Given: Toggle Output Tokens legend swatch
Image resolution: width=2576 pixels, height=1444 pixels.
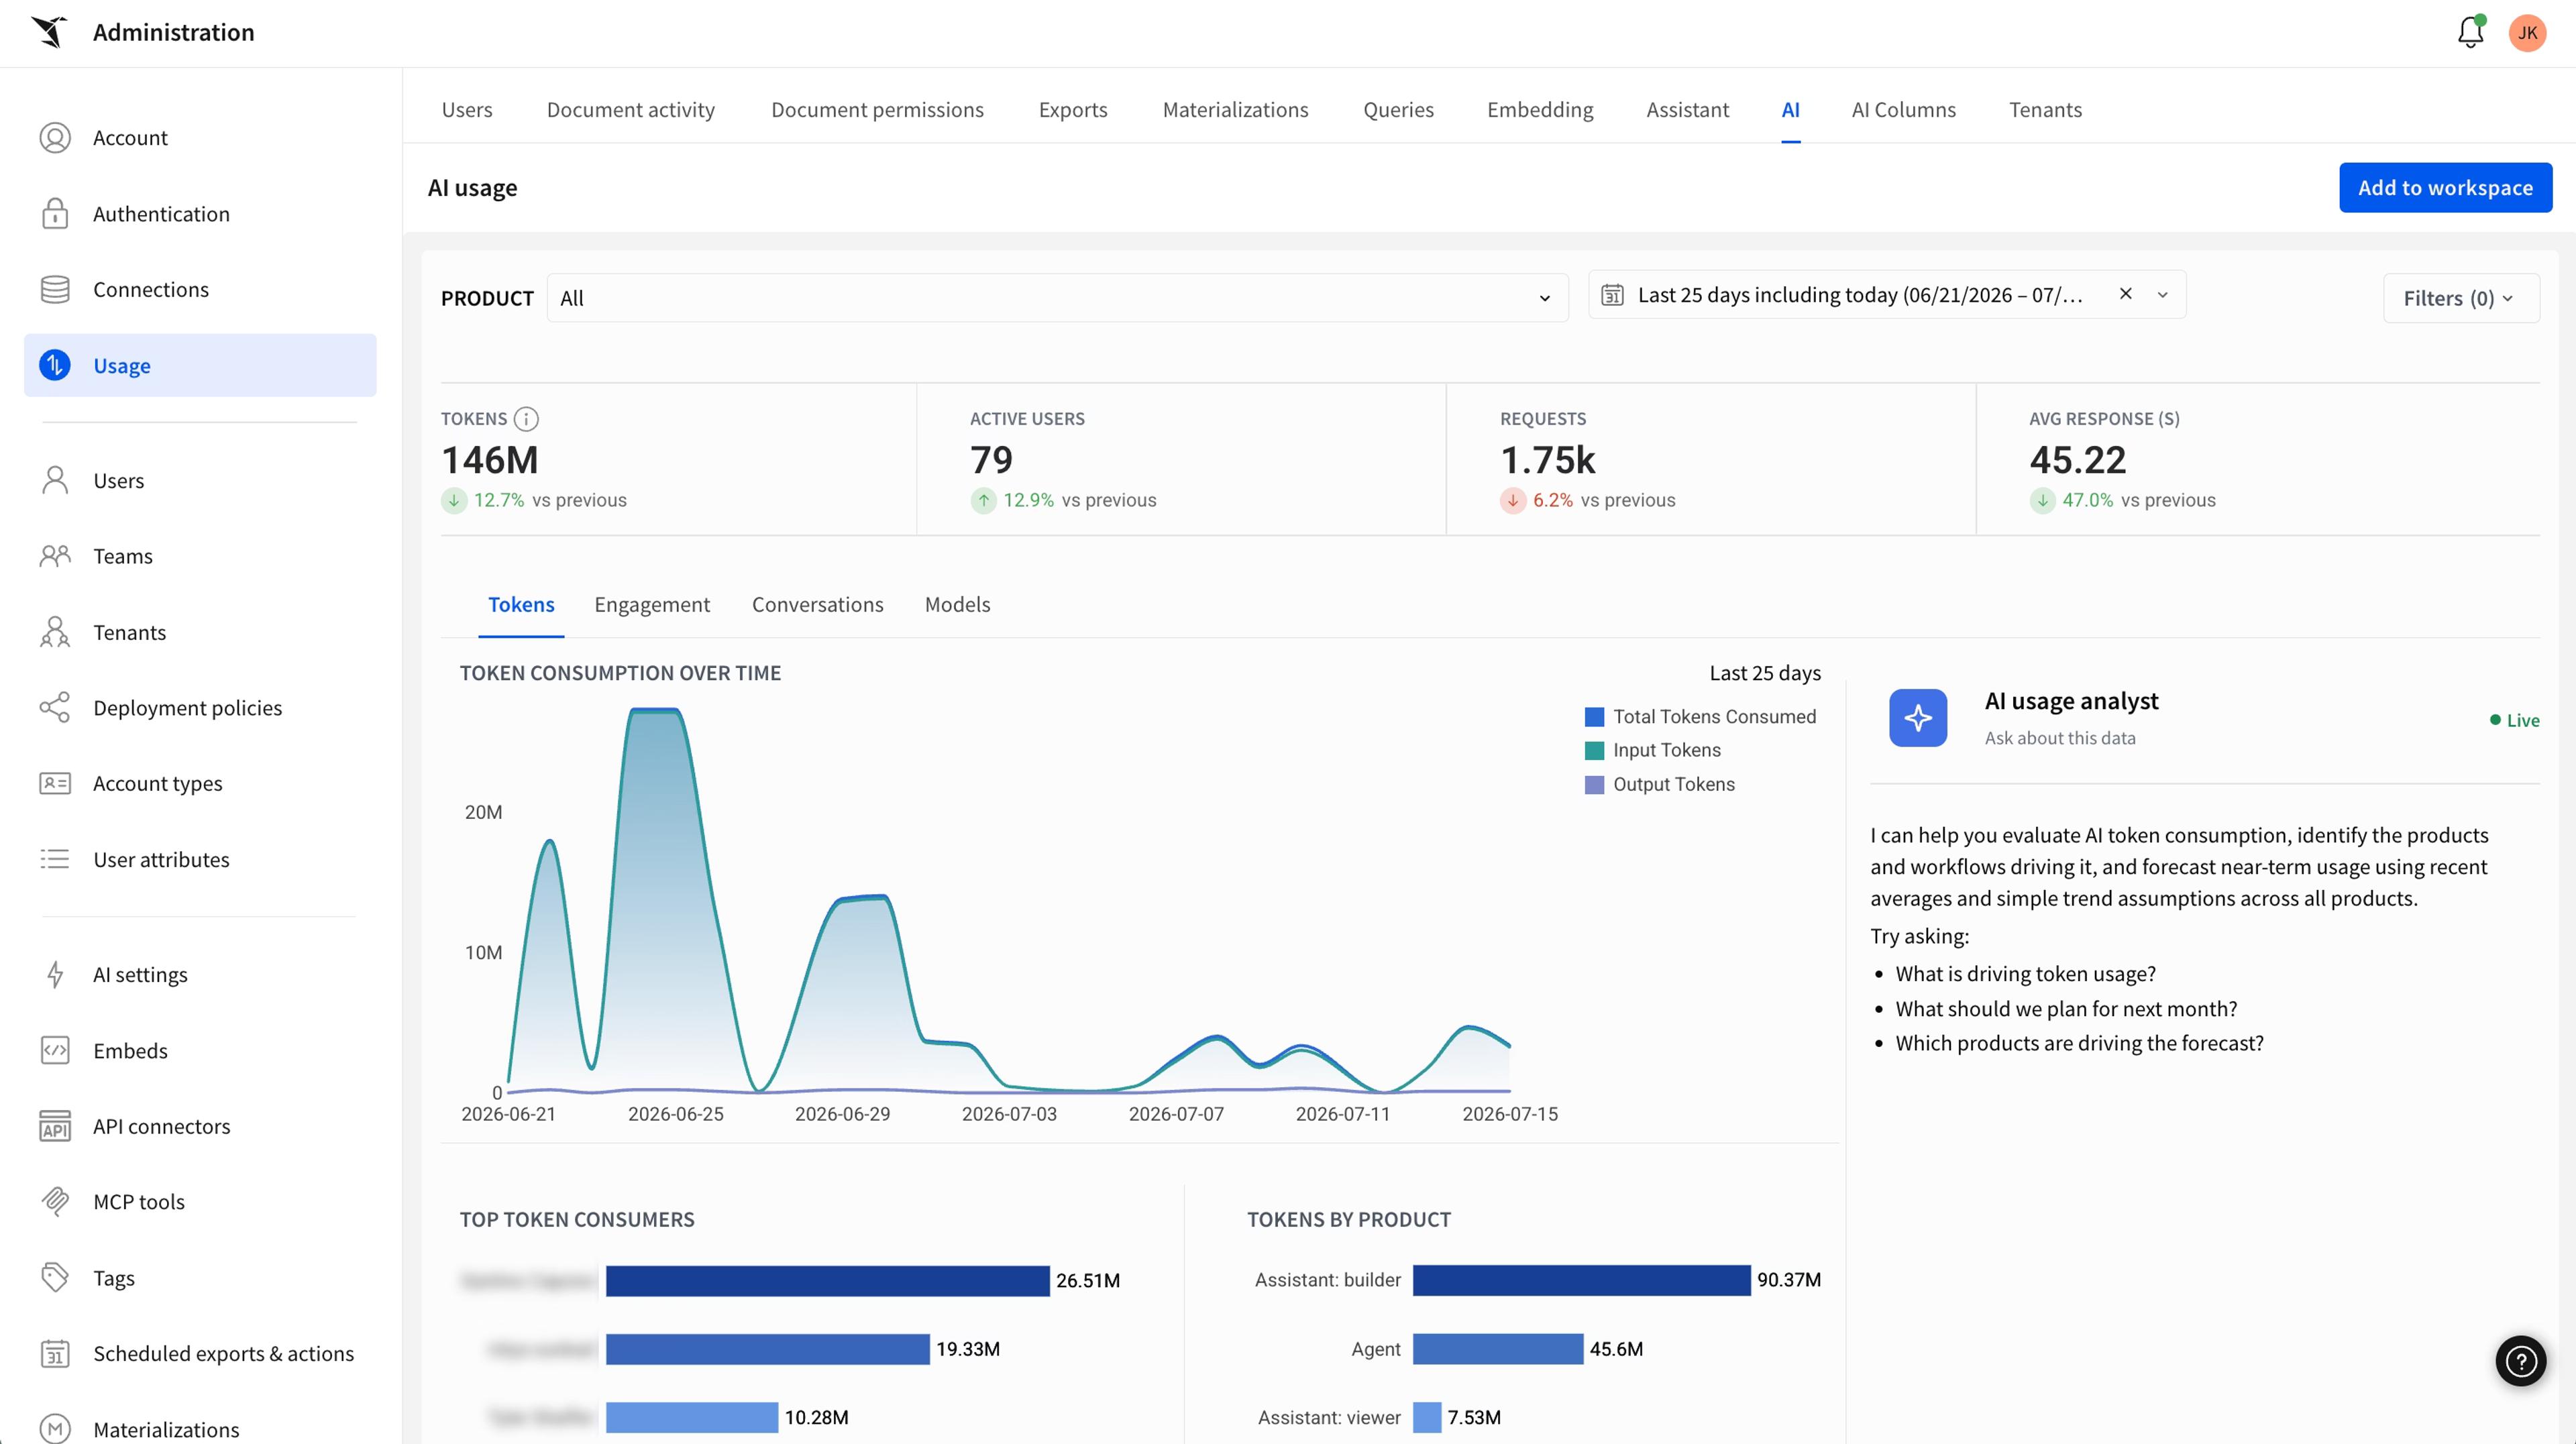Looking at the screenshot, I should coord(1594,784).
